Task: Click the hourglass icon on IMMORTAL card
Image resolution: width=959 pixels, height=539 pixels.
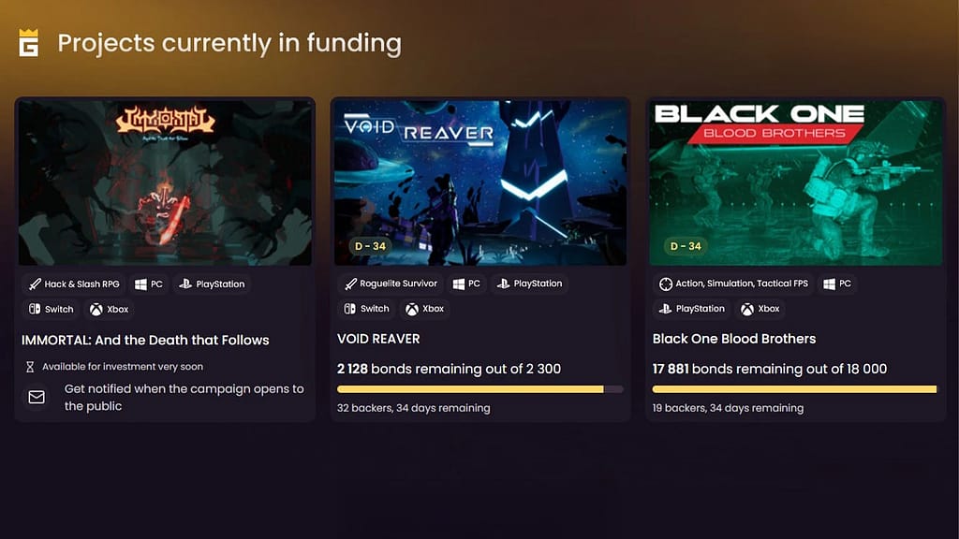Action: 30,367
